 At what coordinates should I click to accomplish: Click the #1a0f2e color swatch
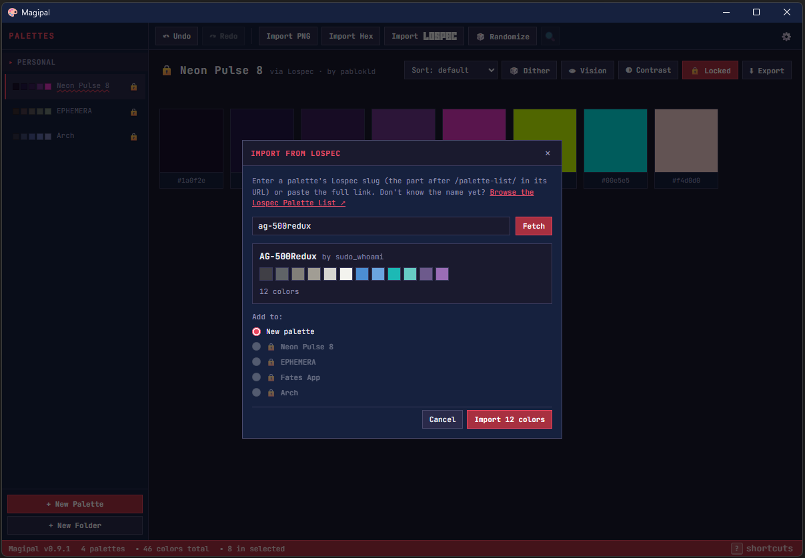191,141
